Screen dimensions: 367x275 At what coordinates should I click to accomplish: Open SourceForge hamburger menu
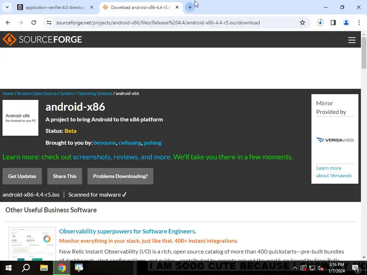352,40
